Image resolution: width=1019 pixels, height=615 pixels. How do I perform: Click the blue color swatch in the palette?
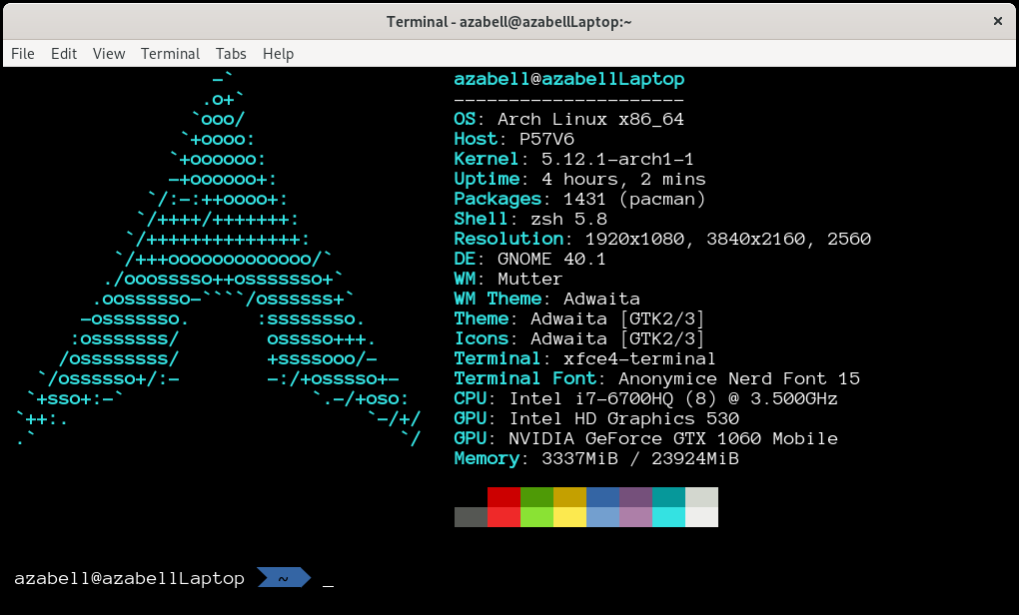603,499
